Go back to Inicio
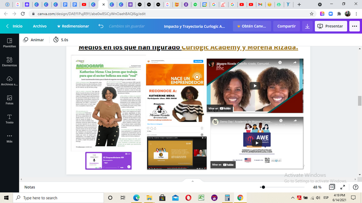Image resolution: width=362 pixels, height=203 pixels. pyautogui.click(x=14, y=26)
